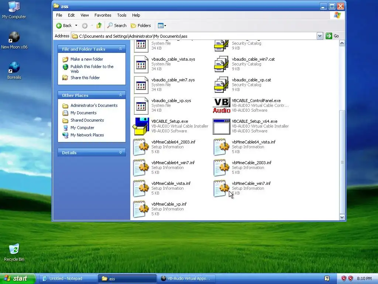378x284 pixels.
Task: Select the vbaudio_cable_xp.cat catalog icon
Action: tap(221, 85)
